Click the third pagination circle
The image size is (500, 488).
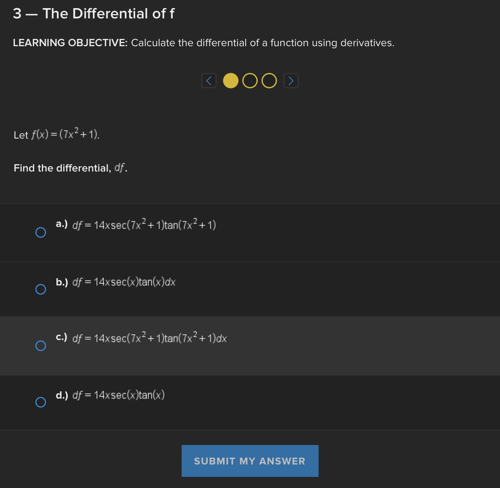point(269,80)
